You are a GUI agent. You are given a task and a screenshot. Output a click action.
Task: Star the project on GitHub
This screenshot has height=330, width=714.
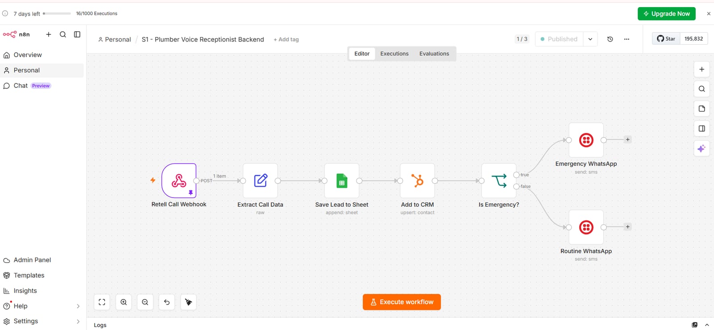tap(666, 39)
